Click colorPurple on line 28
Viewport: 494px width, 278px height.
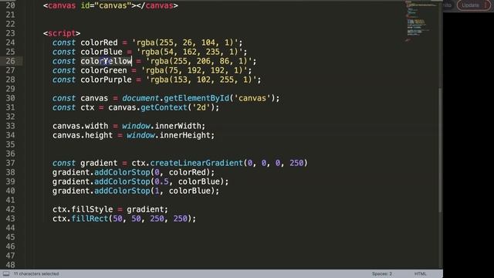[106, 80]
